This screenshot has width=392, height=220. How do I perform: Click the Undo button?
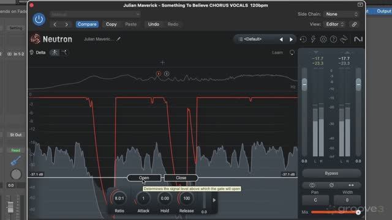coord(154,24)
